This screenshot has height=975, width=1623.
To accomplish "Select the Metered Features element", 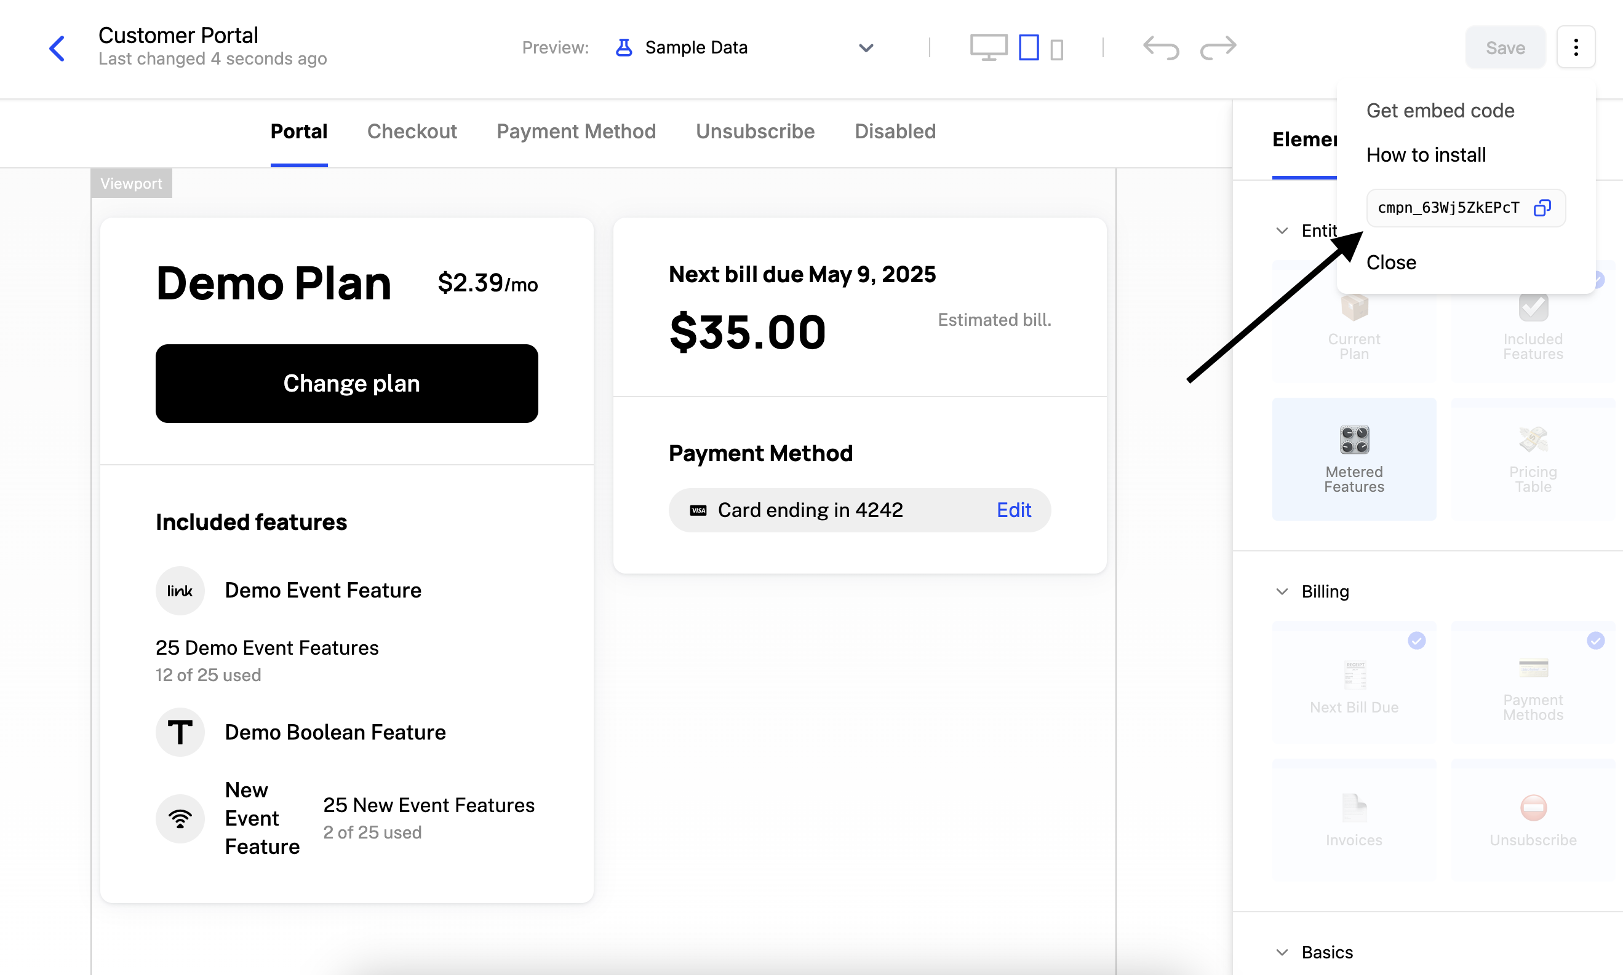I will pos(1354,459).
